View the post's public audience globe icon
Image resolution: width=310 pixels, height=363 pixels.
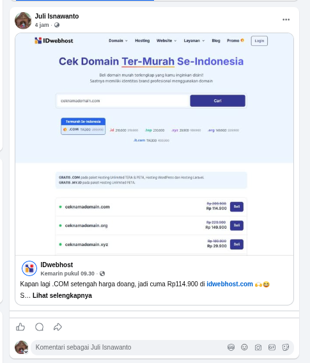click(x=57, y=25)
